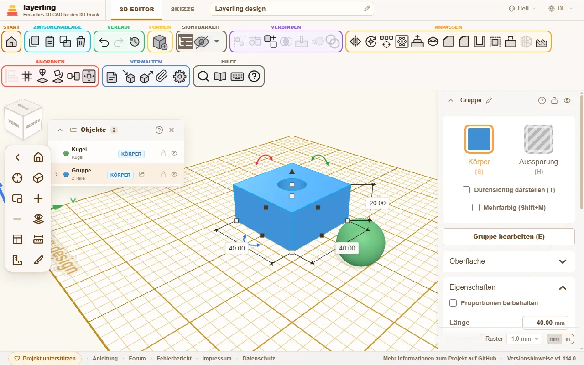This screenshot has width=584, height=365.
Task: Check the Mehrfarbig option
Action: (x=476, y=208)
